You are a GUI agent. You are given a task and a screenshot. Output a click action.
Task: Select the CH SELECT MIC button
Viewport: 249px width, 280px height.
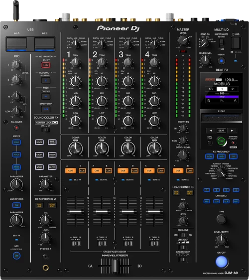[x=207, y=201]
